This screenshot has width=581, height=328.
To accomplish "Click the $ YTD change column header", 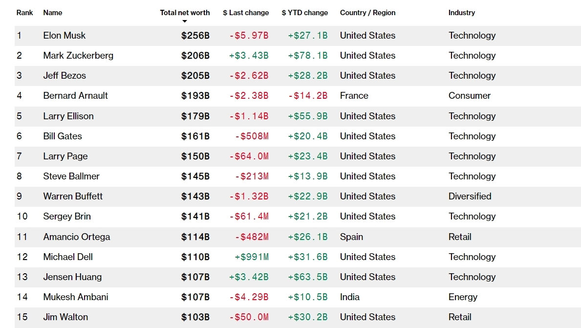I will pos(305,13).
